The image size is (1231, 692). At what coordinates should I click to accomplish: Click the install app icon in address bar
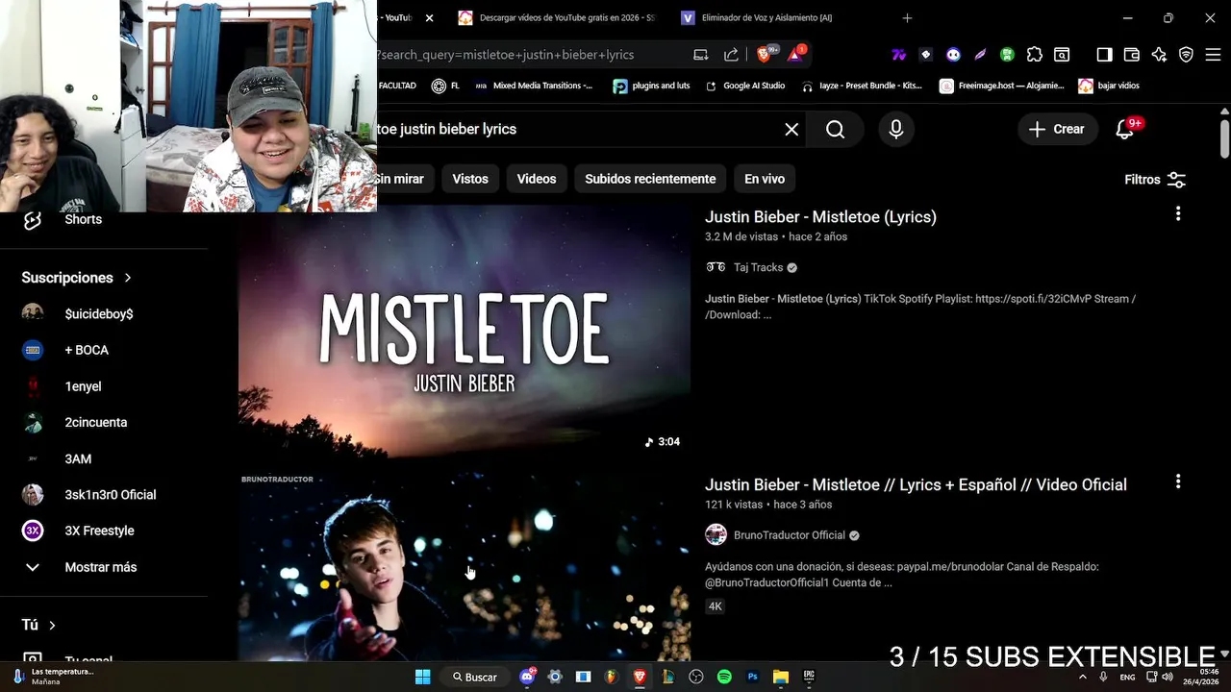(x=701, y=55)
